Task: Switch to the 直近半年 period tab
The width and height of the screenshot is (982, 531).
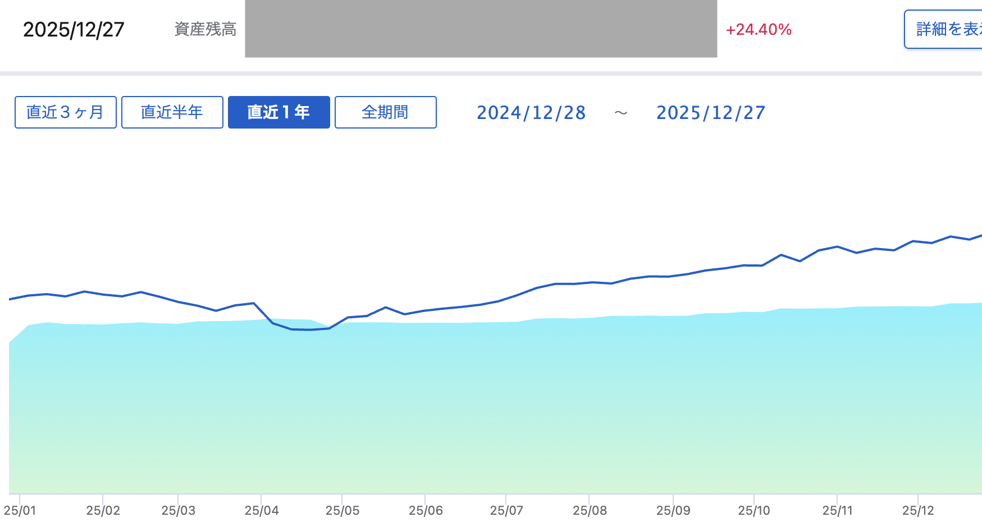Action: pyautogui.click(x=172, y=112)
